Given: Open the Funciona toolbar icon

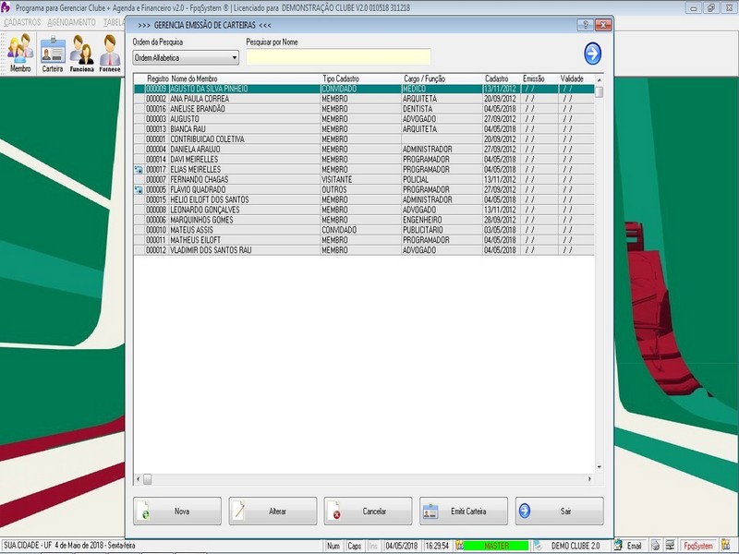Looking at the screenshot, I should [82, 54].
